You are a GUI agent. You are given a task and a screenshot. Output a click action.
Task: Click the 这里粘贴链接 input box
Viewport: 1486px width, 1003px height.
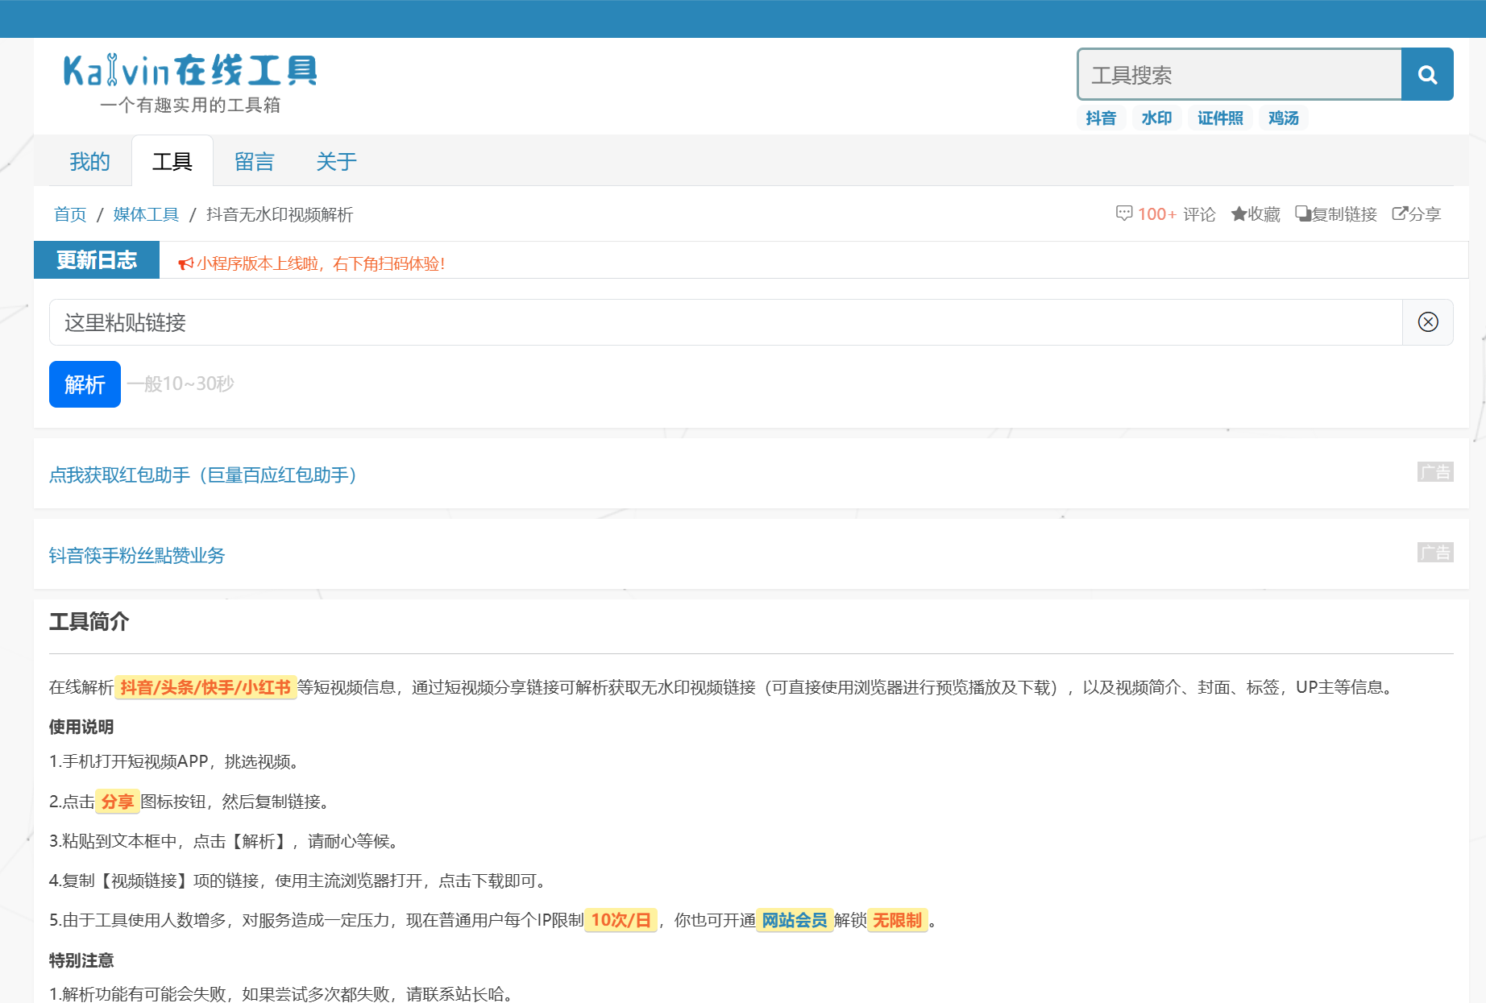[725, 322]
